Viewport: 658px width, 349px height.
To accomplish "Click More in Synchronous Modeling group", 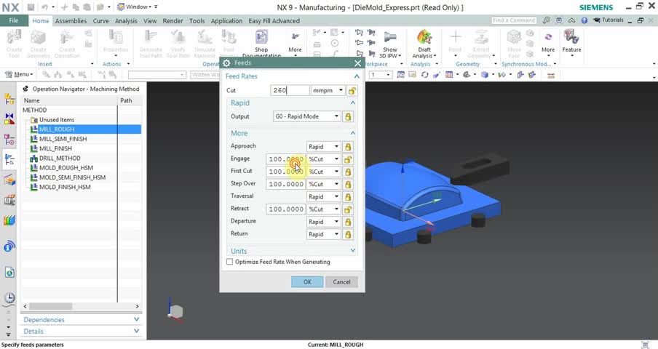I will click(x=548, y=41).
